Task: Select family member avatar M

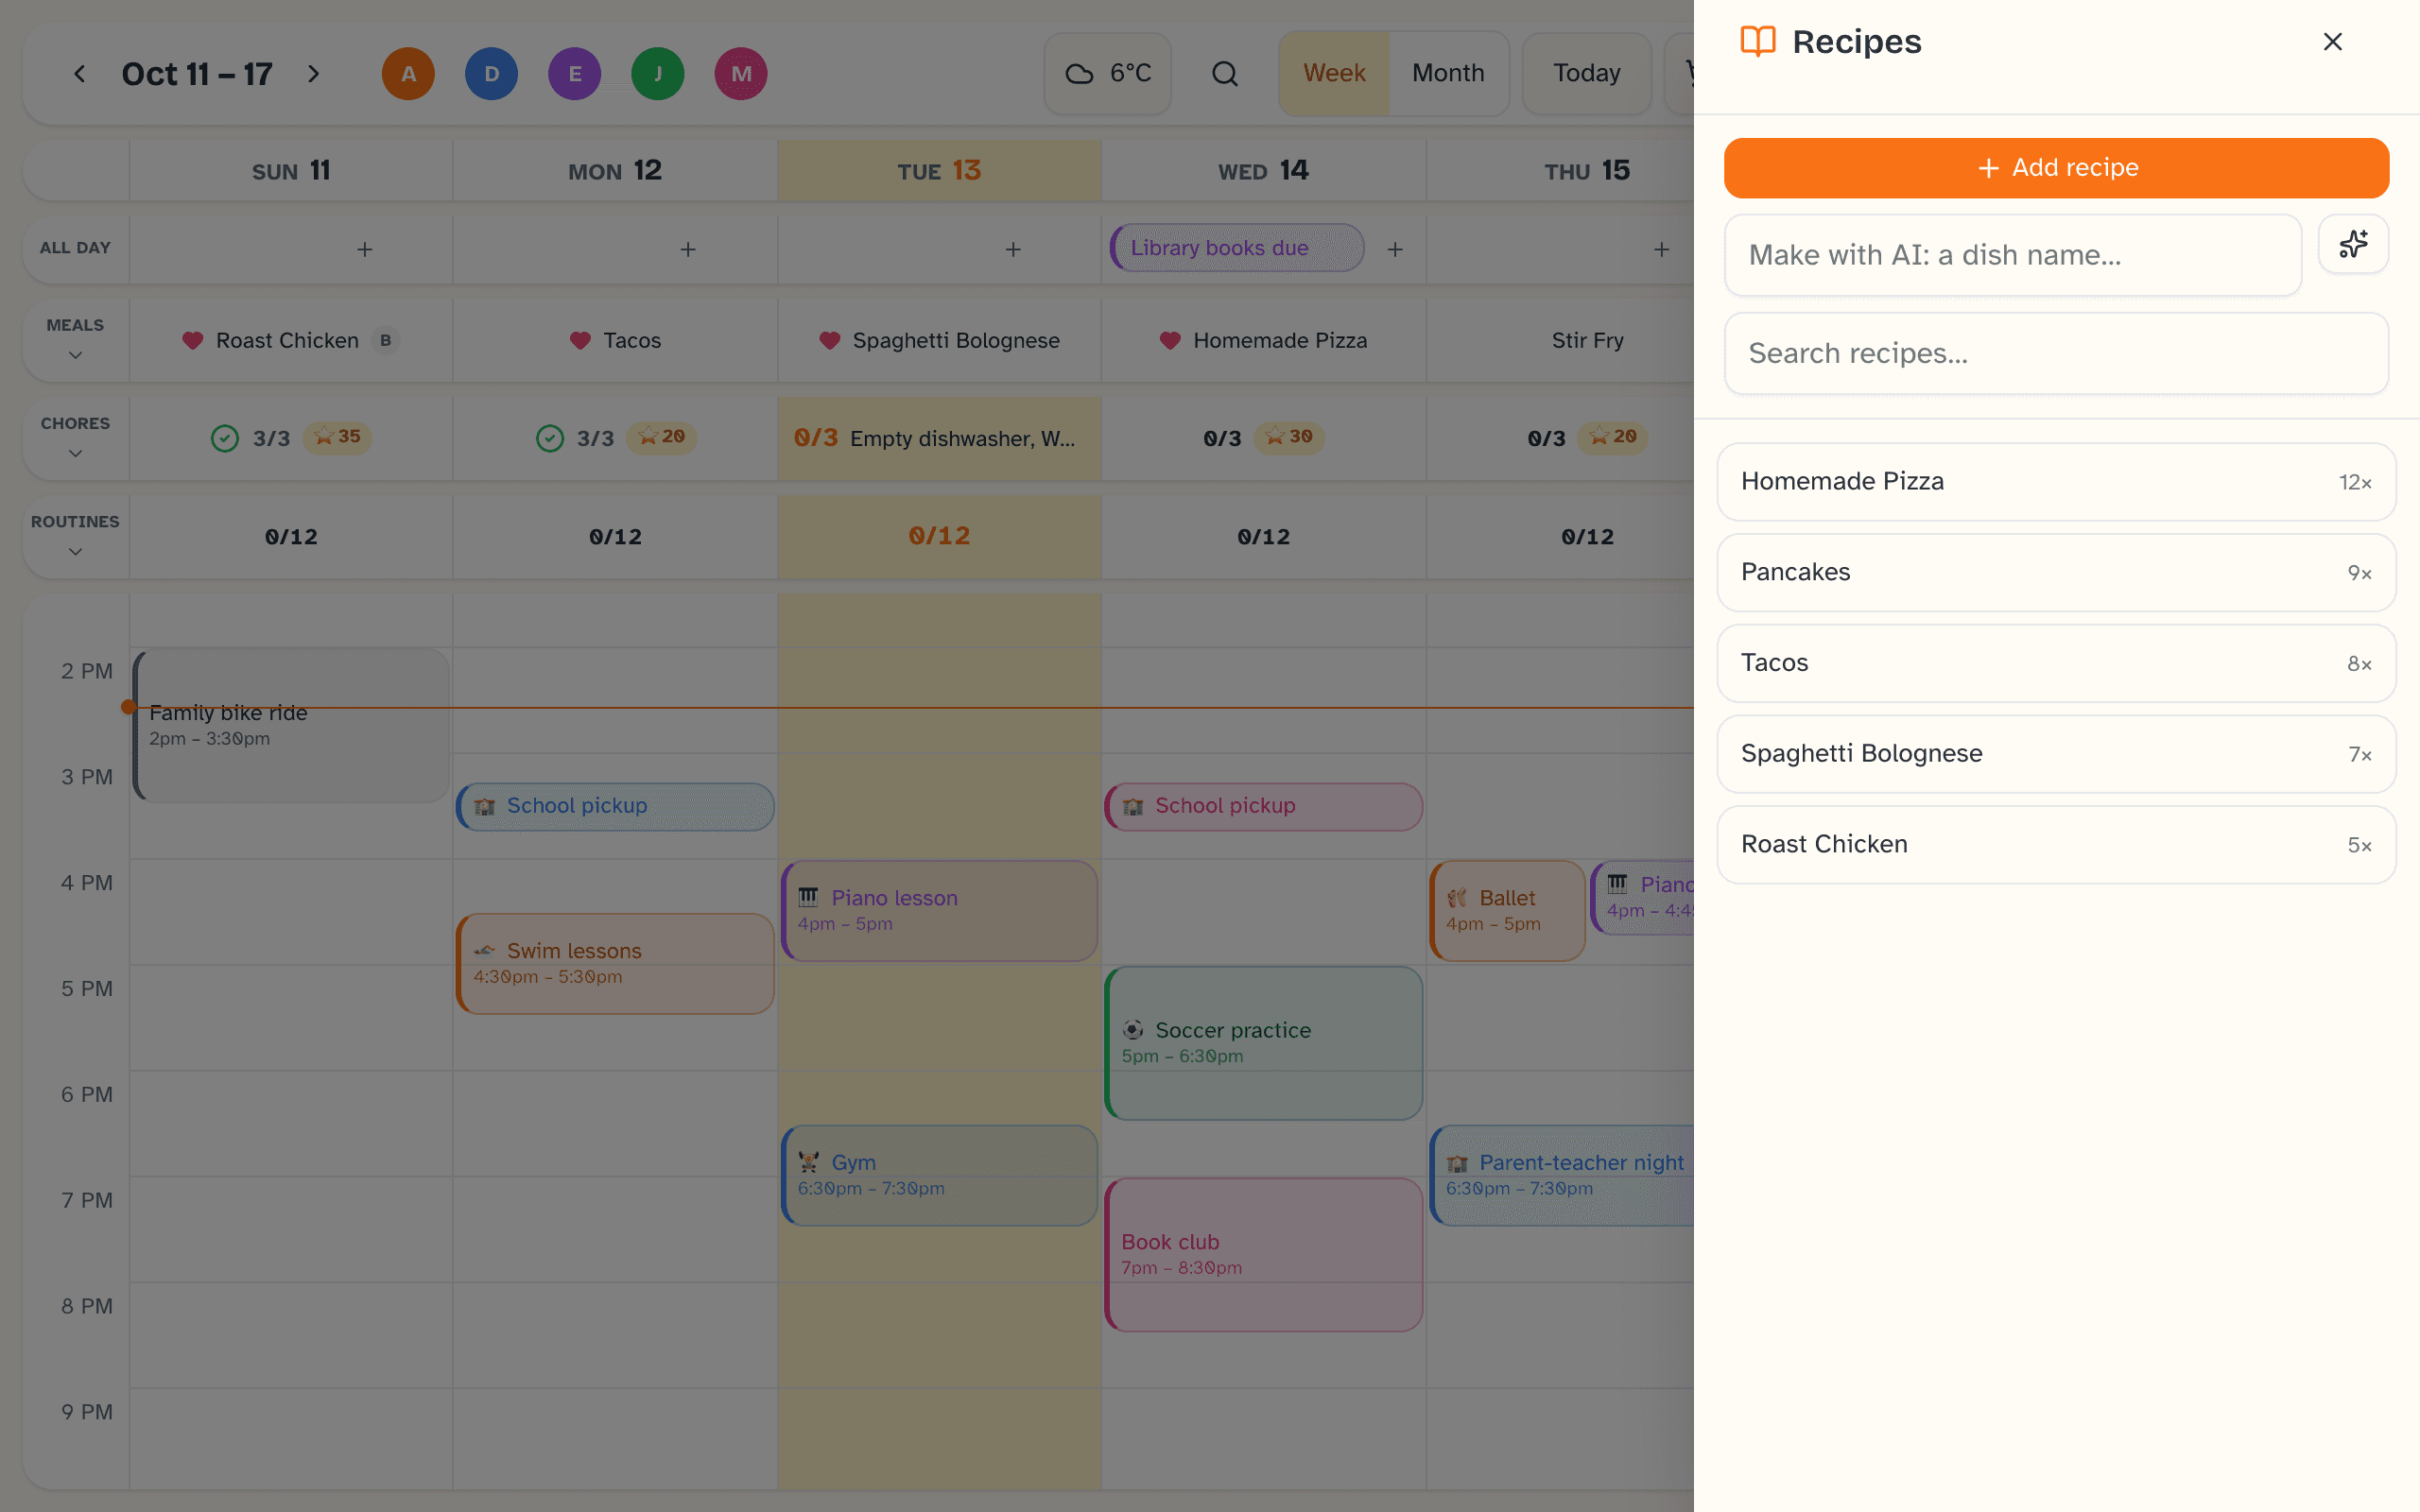Action: coord(741,74)
